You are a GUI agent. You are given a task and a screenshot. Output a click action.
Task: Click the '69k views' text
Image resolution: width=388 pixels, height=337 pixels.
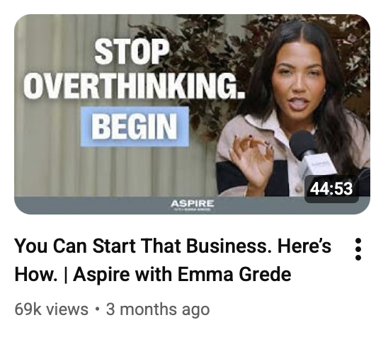tap(52, 309)
